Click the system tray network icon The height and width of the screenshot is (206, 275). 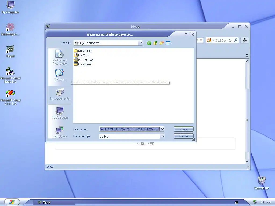coord(255,202)
